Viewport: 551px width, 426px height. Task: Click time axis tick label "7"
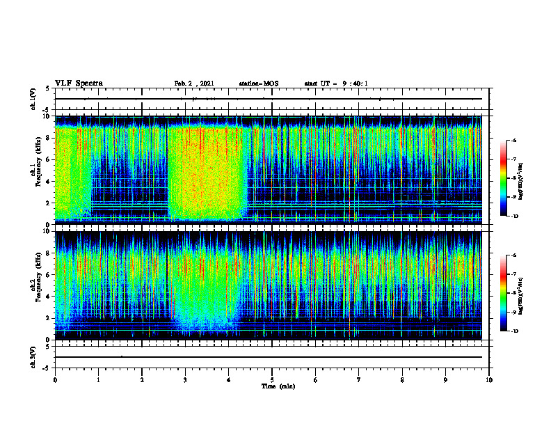coord(359,380)
